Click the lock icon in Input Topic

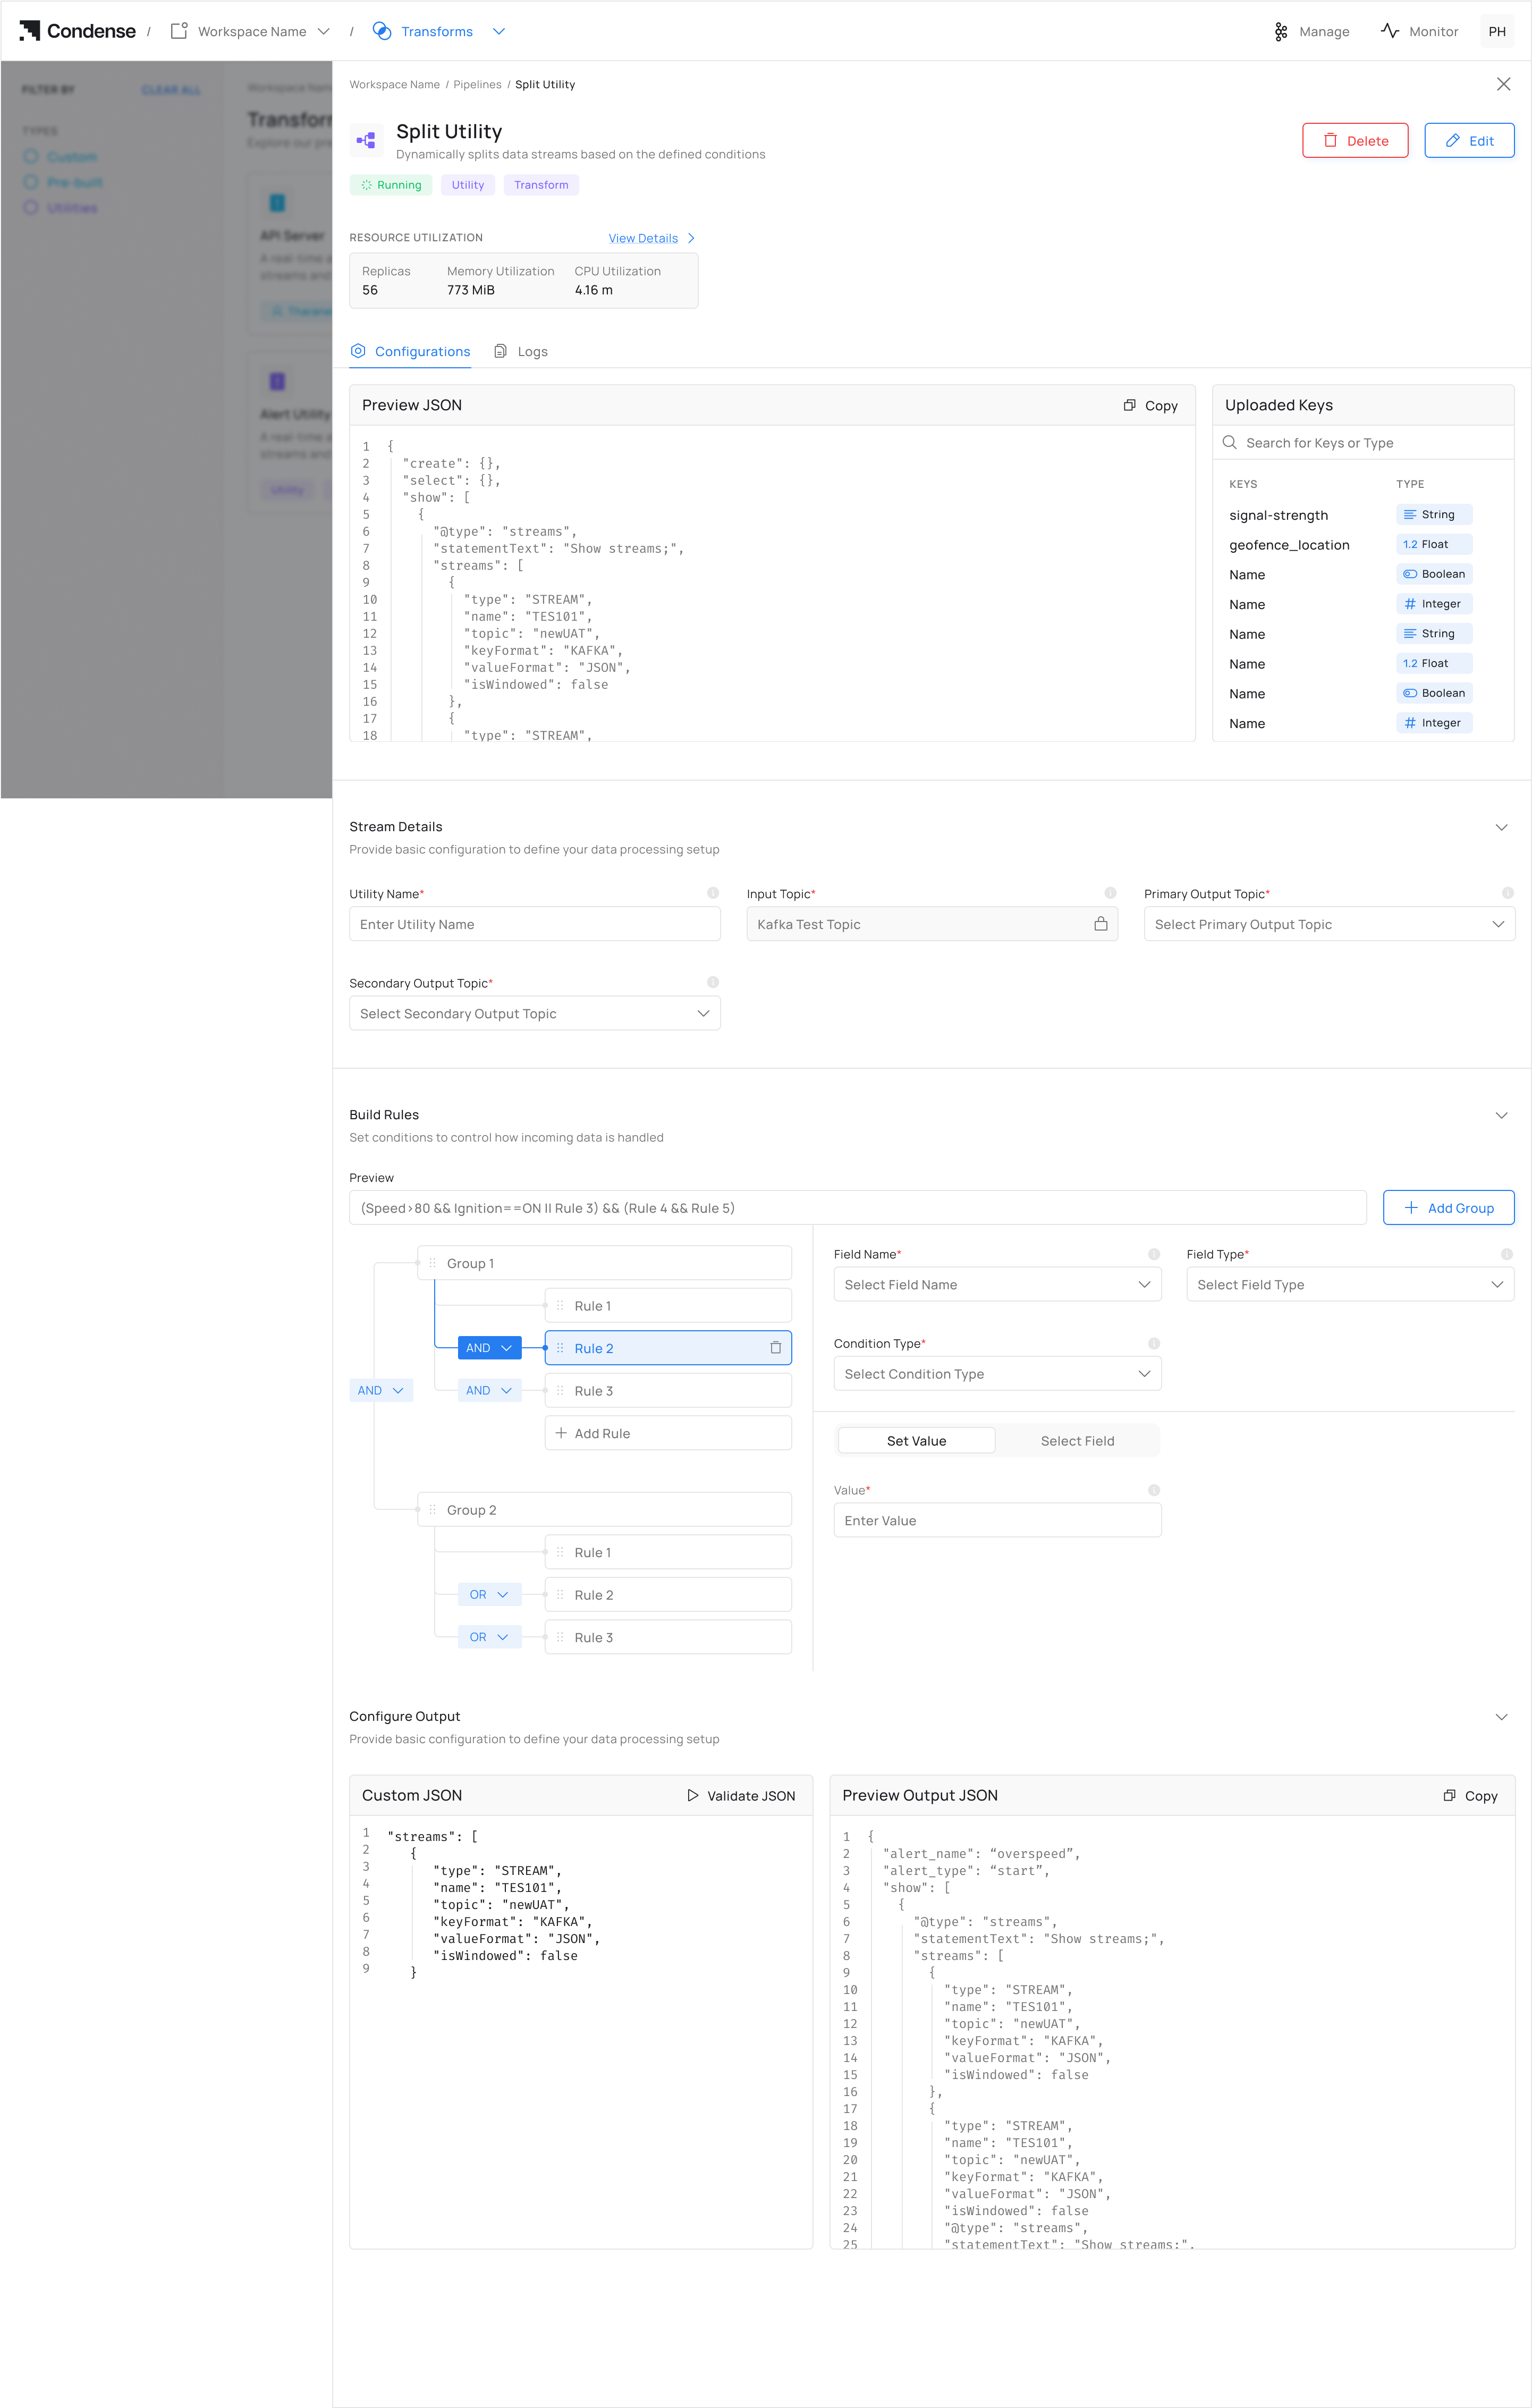pyautogui.click(x=1100, y=924)
